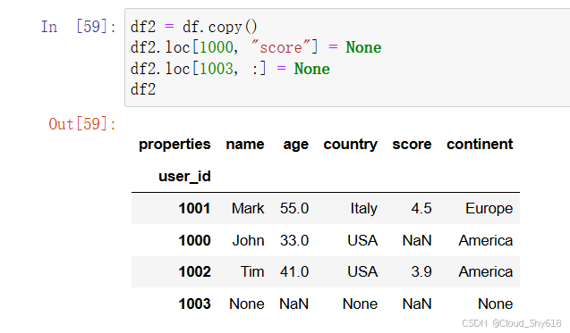
Task: Click the index value 1002
Action: tap(194, 271)
